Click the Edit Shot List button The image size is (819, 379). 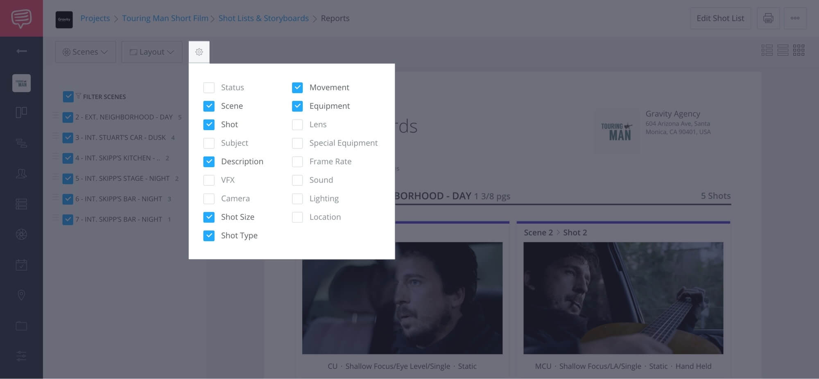point(720,18)
